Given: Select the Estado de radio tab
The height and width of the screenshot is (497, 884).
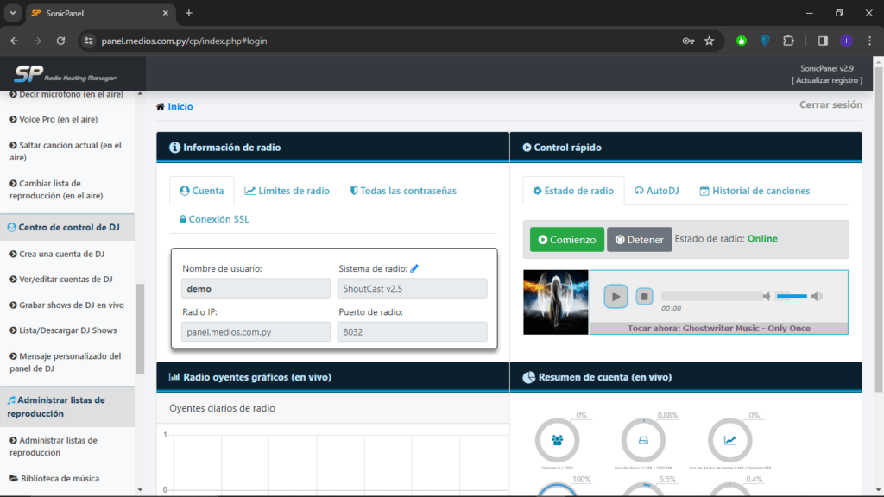Looking at the screenshot, I should click(x=573, y=191).
